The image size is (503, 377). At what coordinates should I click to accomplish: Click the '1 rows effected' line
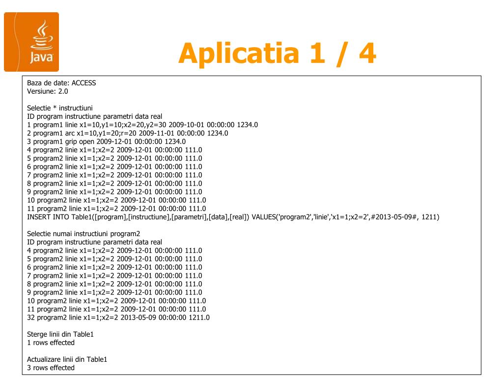point(51,343)
